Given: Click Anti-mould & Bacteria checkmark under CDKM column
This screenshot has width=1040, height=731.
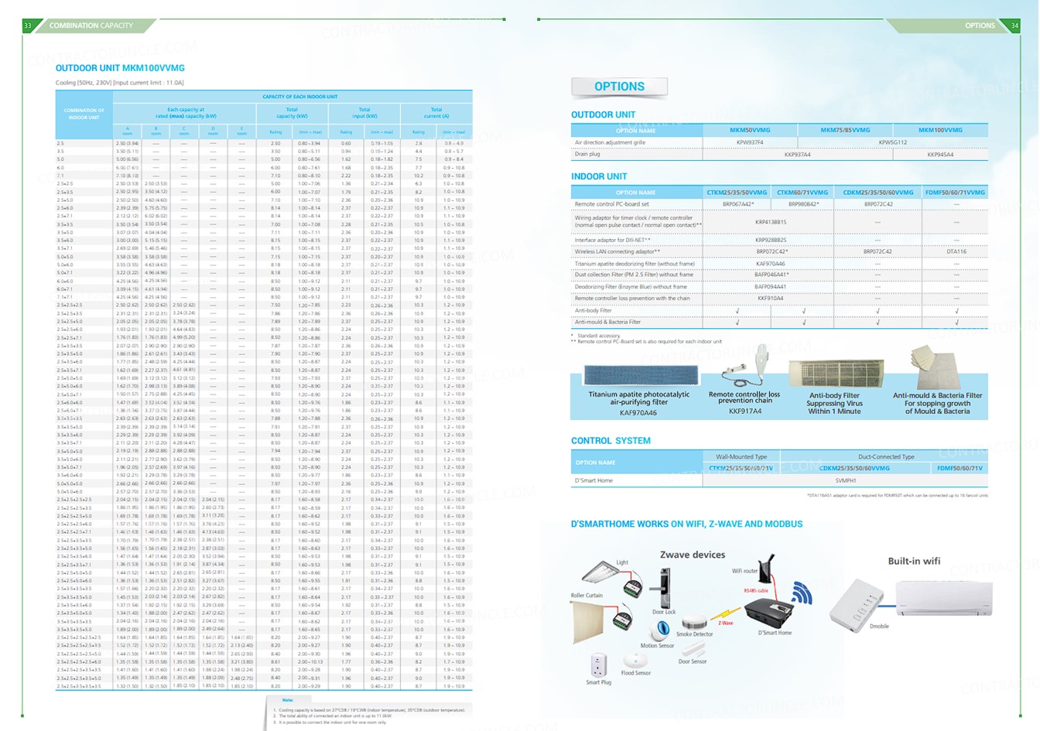Looking at the screenshot, I should 877,322.
